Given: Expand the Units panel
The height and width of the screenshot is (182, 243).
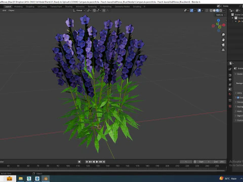Looking at the screenshot, I should tap(236, 93).
